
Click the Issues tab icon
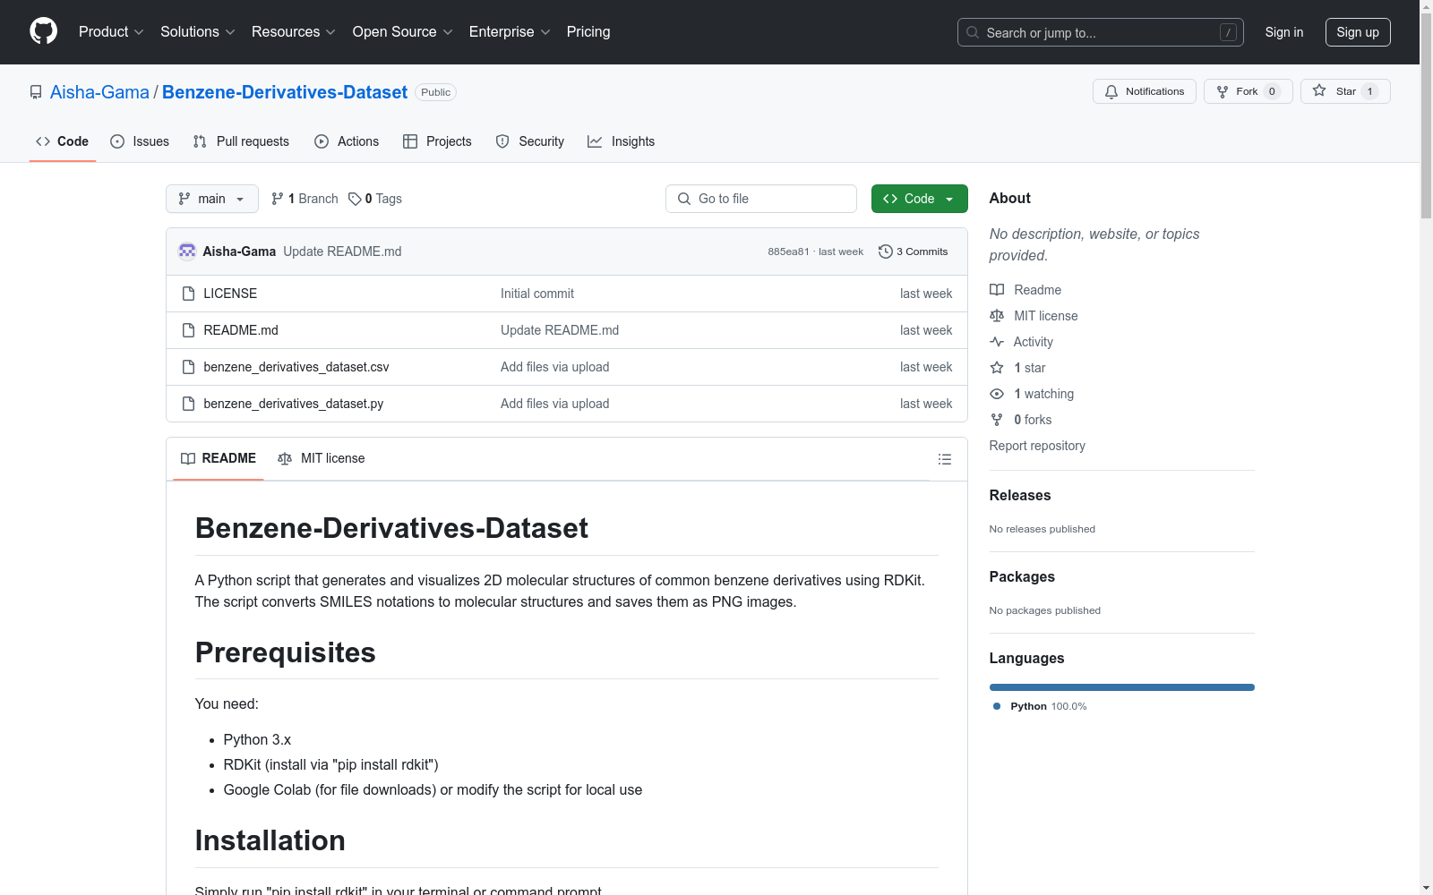tap(117, 141)
